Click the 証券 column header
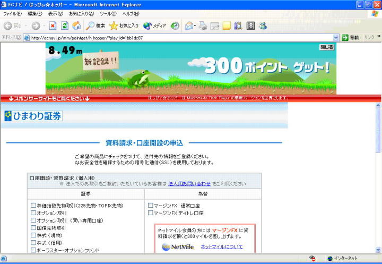Screen dimensions: 382x264 (86, 194)
